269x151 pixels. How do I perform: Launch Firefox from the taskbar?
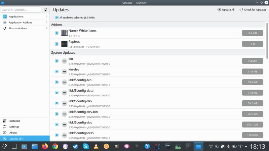(x=45, y=146)
